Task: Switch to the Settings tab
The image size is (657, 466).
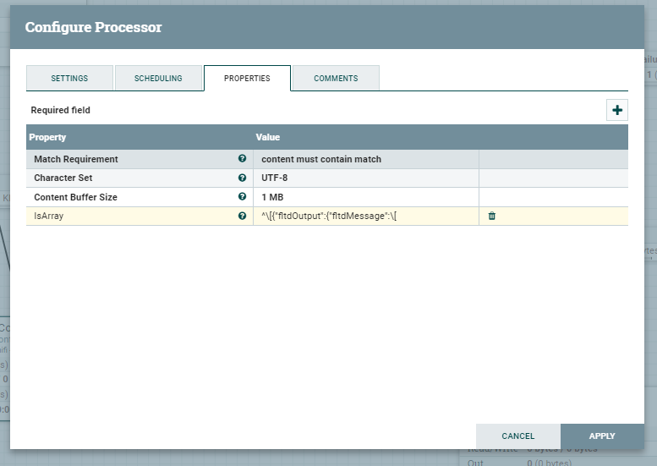Action: (69, 79)
